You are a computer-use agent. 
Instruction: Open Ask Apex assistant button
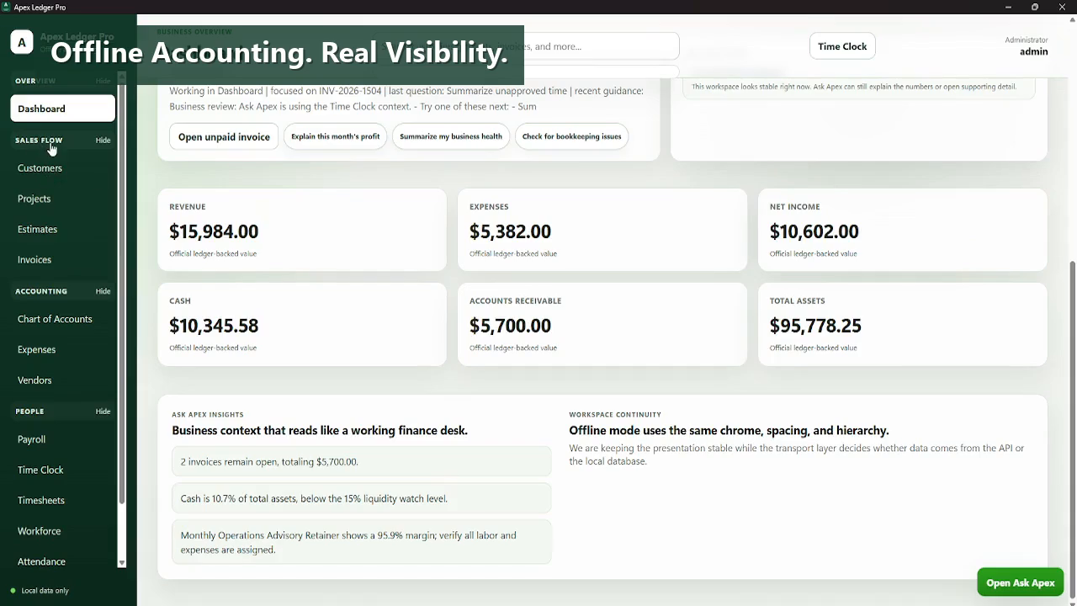point(1020,582)
